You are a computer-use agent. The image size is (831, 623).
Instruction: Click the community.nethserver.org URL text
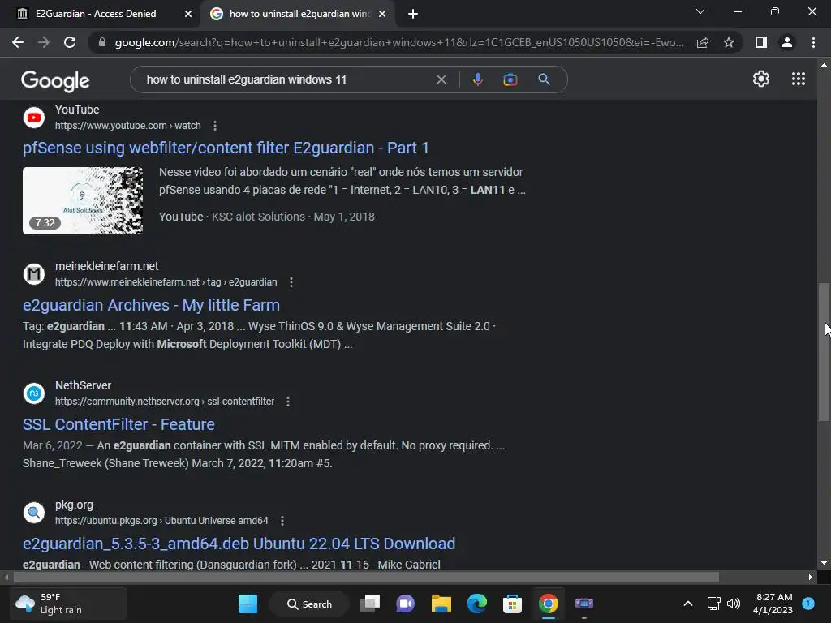click(x=165, y=402)
